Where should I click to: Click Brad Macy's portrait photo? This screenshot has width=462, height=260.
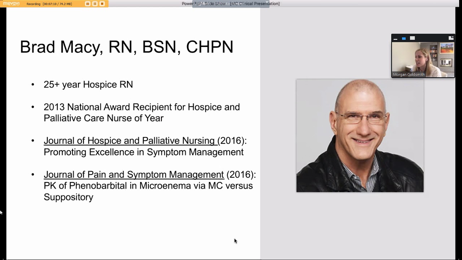(360, 136)
